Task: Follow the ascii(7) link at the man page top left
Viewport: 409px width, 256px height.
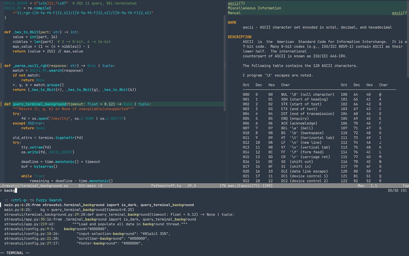Action: click(x=236, y=3)
